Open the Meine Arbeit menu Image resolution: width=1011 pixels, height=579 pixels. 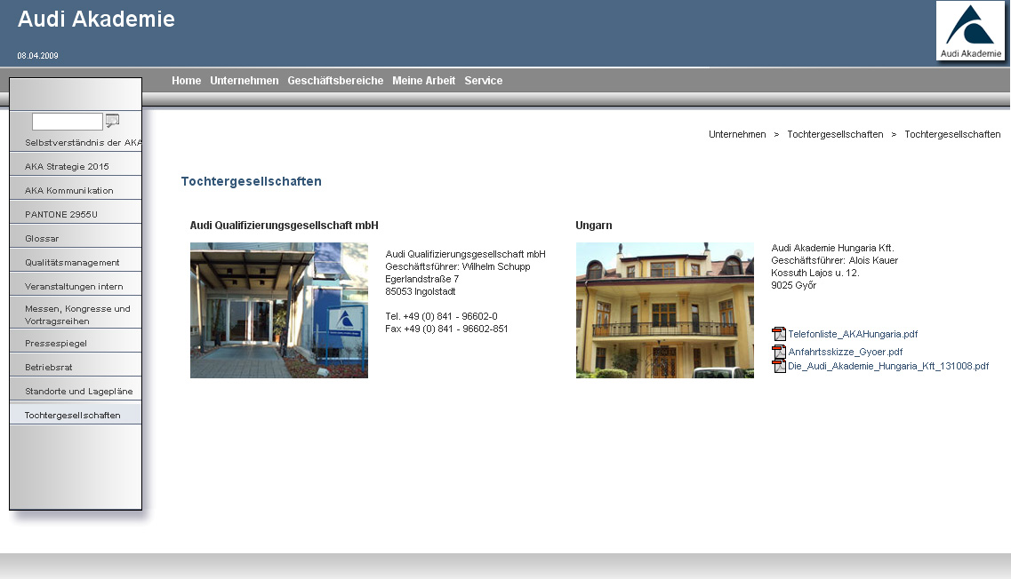423,81
